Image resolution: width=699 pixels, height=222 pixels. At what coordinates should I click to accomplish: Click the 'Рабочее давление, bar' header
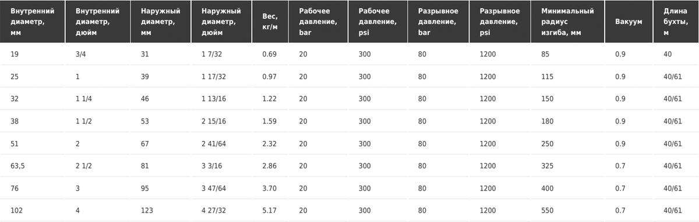[x=320, y=22]
